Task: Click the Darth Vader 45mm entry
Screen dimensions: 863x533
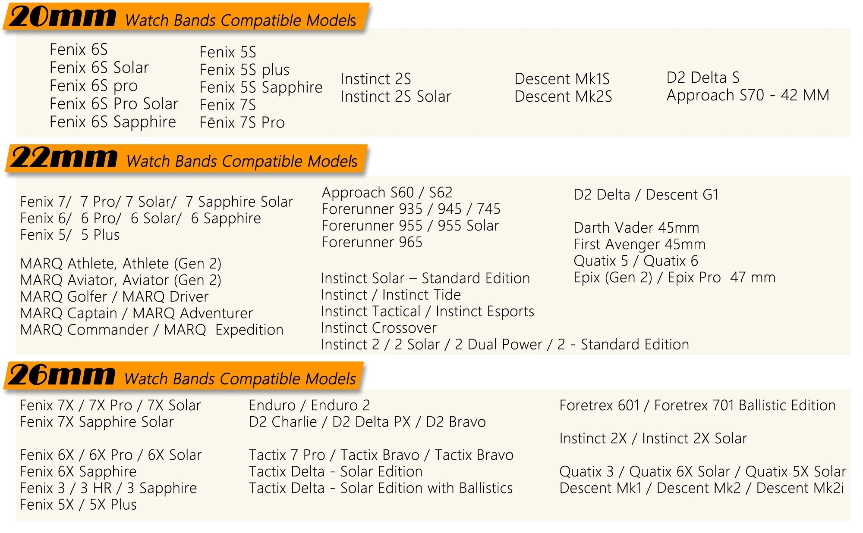Action: (636, 228)
